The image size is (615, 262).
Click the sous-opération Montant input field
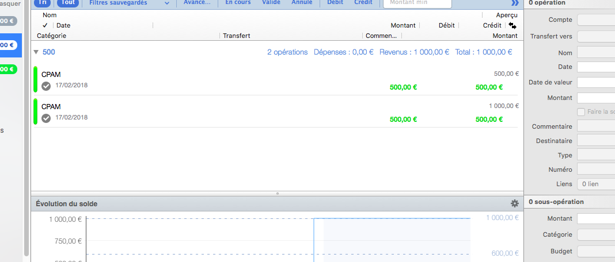click(x=596, y=218)
